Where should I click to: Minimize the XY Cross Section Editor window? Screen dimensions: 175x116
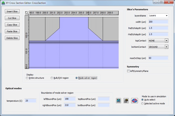click(156, 2)
